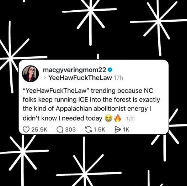
Task: Open the 1/2 thread counter badge
Action: coord(130,119)
